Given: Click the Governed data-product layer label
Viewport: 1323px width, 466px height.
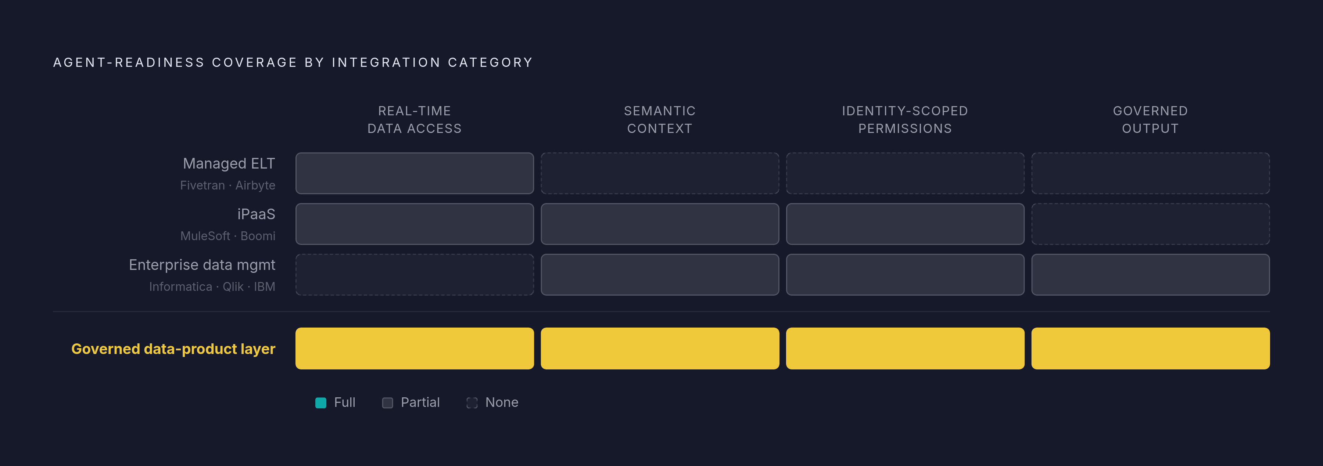Looking at the screenshot, I should point(173,349).
